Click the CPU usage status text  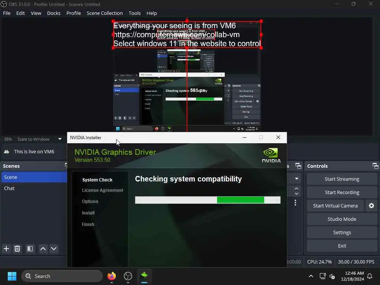[319, 262]
